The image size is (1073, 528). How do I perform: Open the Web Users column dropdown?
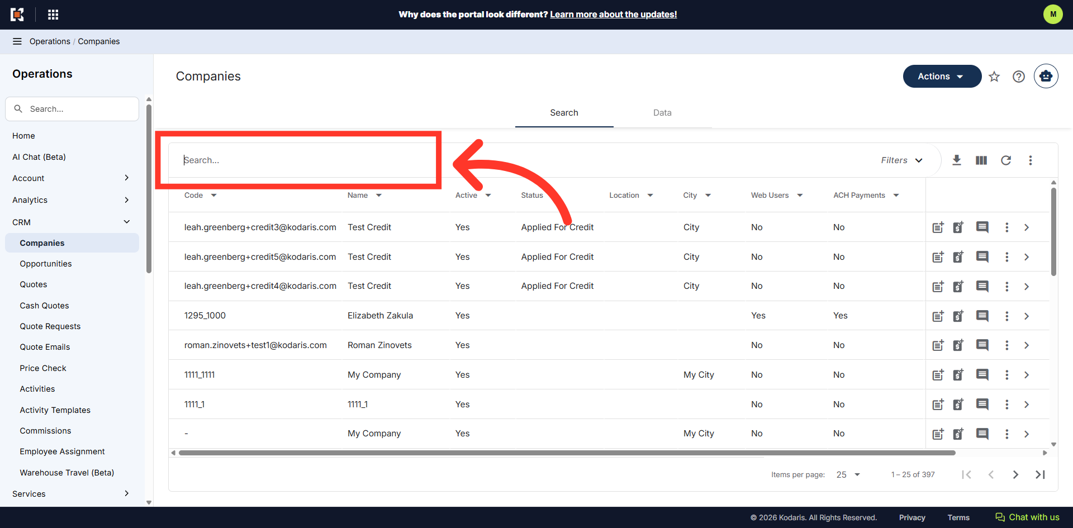tap(800, 196)
